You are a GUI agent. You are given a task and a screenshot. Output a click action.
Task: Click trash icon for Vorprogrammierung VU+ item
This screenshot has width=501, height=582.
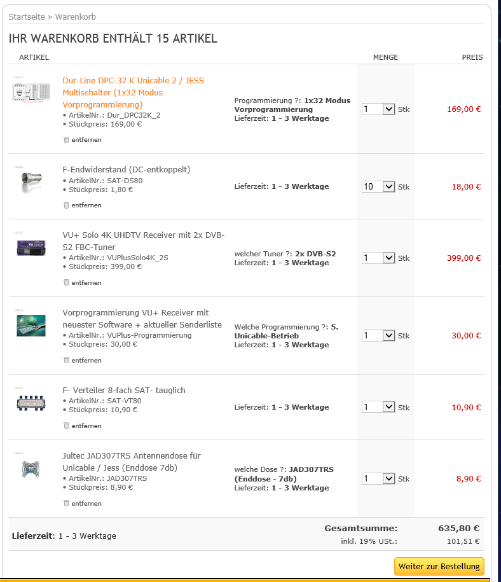pos(66,361)
